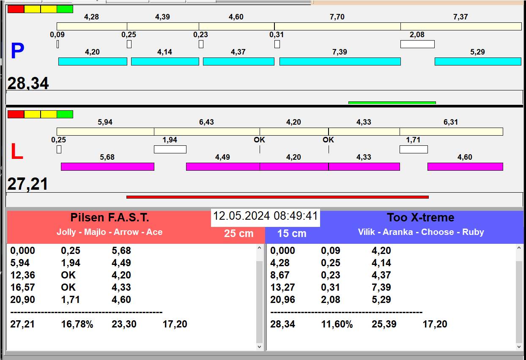This screenshot has width=526, height=360.
Task: Click the green start light in lane L
Action: point(65,114)
